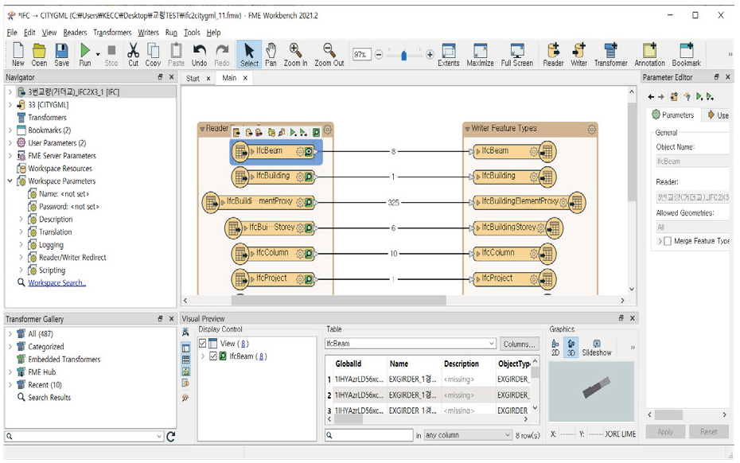Screen dimensions: 740x463
Task: Click canvas horizontal scrollbar
Action: coord(338,300)
